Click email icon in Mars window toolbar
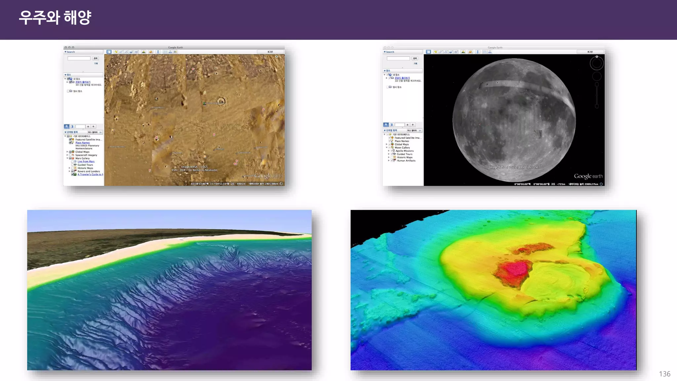Image resolution: width=677 pixels, height=381 pixels. point(165,52)
